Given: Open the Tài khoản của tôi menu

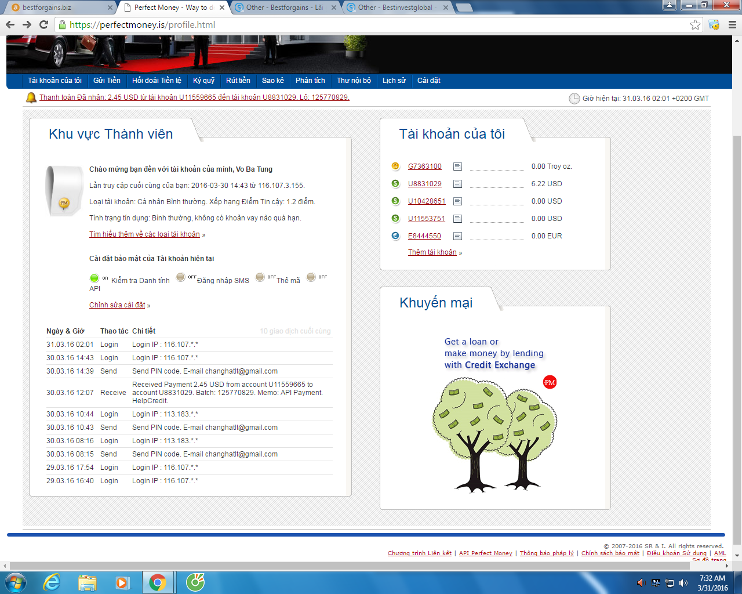Looking at the screenshot, I should [x=54, y=81].
